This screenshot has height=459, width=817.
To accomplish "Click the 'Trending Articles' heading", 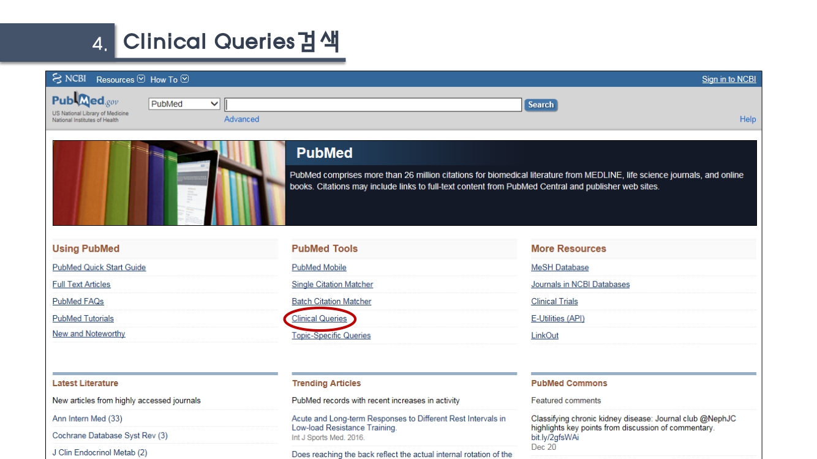I will pyautogui.click(x=326, y=384).
